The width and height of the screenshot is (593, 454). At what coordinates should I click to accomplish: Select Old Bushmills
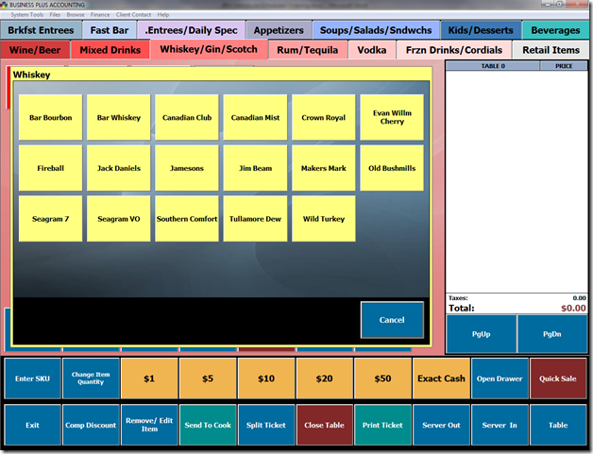[392, 168]
